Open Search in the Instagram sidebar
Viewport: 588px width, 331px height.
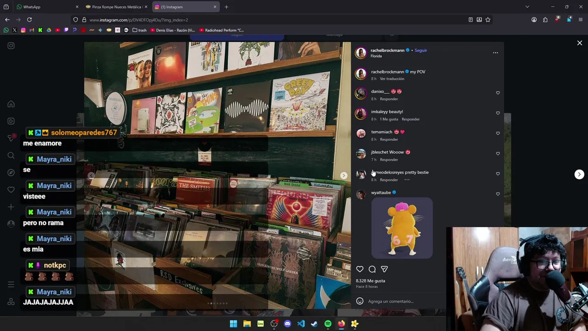point(11,155)
